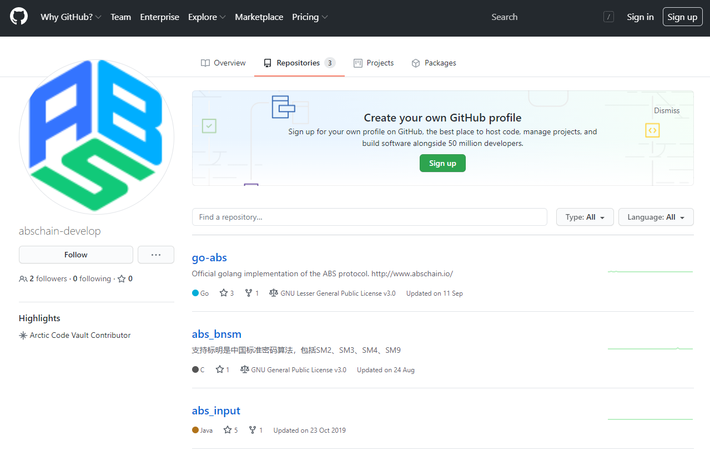710x451 pixels.
Task: Click the Java language color dot
Action: [195, 430]
